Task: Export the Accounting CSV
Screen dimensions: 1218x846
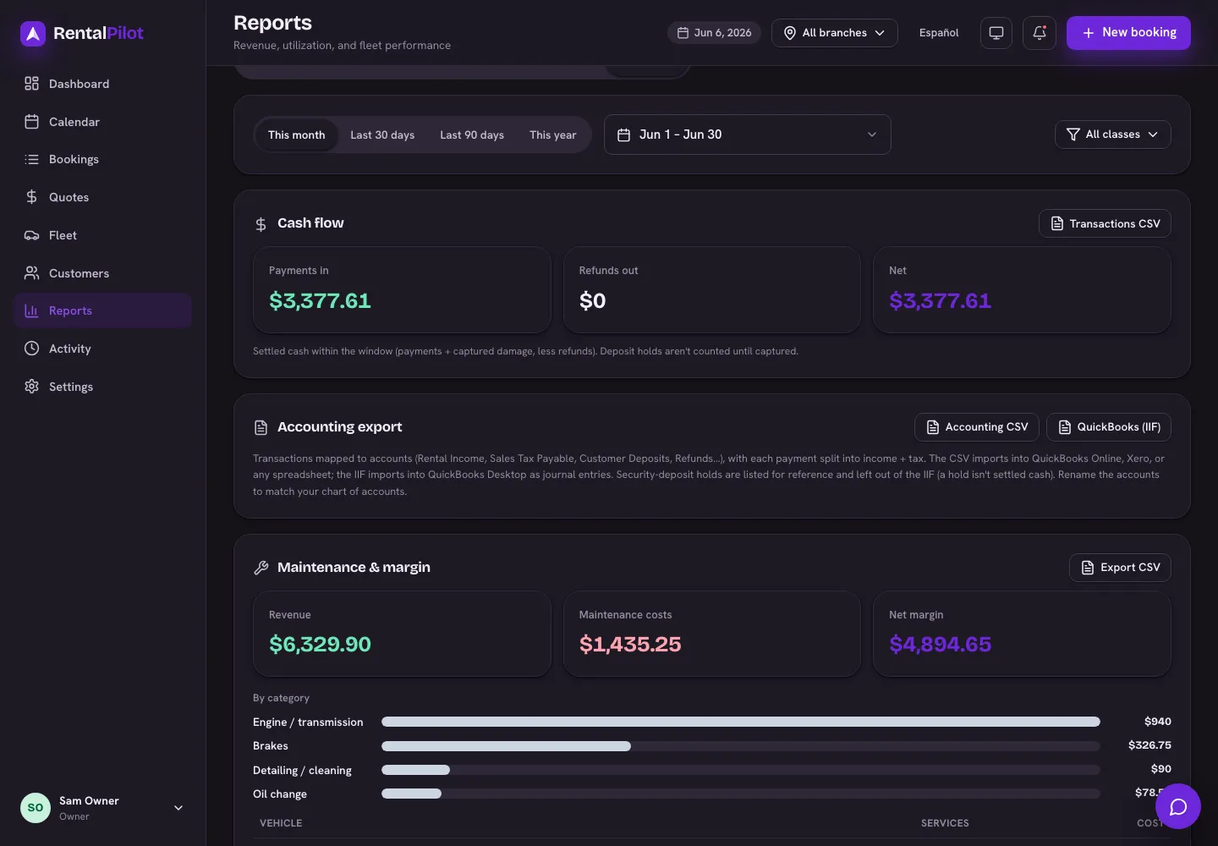Action: [977, 427]
